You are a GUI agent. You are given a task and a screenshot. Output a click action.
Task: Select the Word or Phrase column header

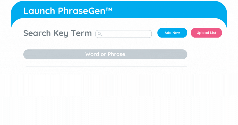pos(105,54)
